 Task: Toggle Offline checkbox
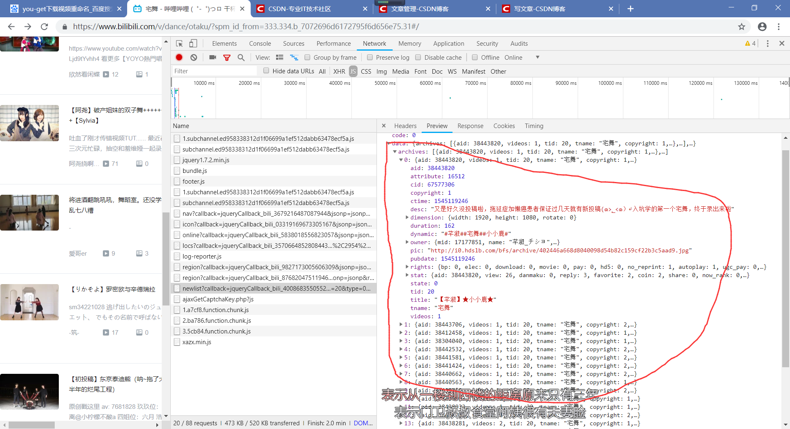click(x=474, y=57)
